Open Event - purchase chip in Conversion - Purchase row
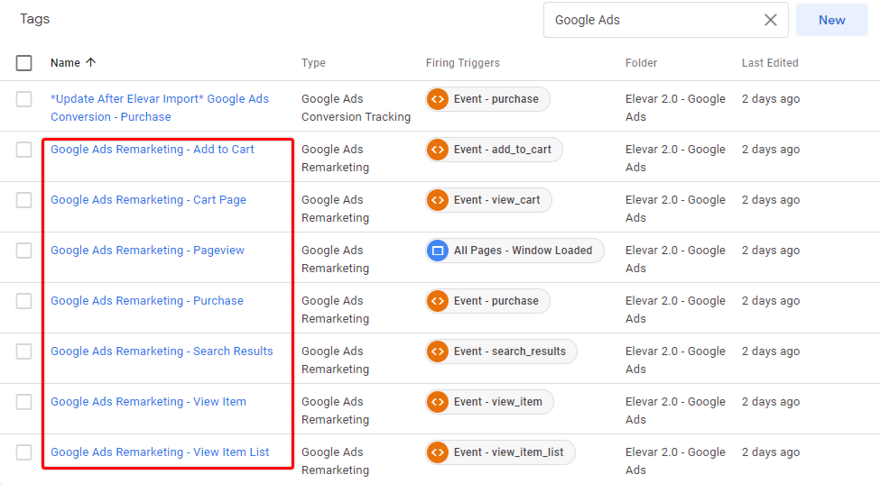This screenshot has height=484, width=880. point(487,99)
